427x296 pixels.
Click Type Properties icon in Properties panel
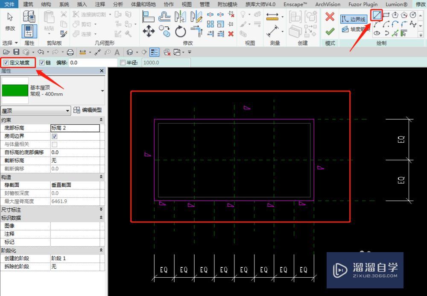click(x=29, y=17)
